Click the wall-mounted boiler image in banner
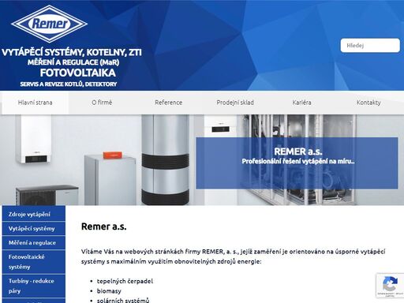Screen dimensions: 404x303 click(x=34, y=140)
